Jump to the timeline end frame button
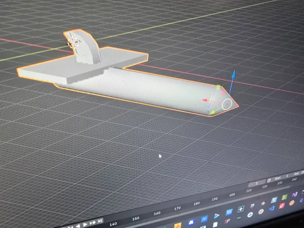 point(99,221)
